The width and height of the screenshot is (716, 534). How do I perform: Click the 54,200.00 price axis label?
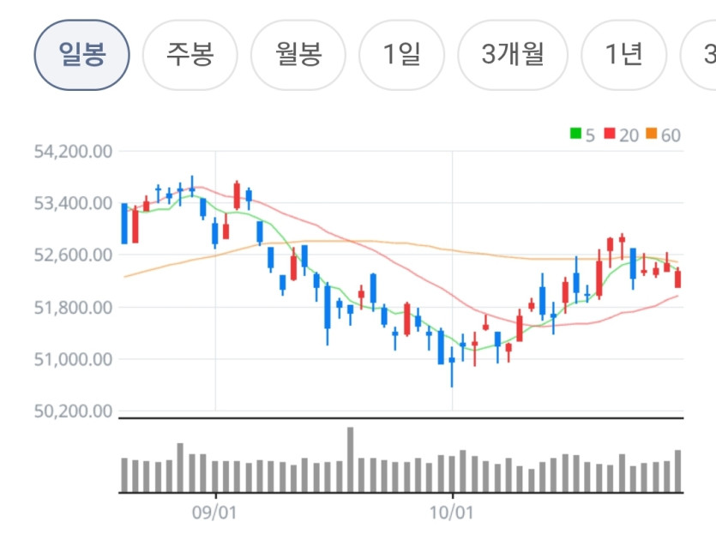[73, 152]
